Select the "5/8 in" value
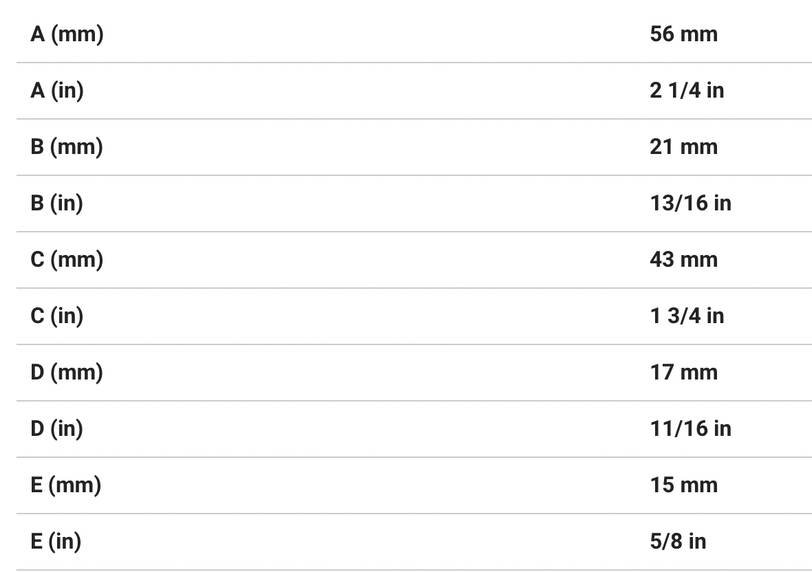The width and height of the screenshot is (812, 572). pos(678,541)
